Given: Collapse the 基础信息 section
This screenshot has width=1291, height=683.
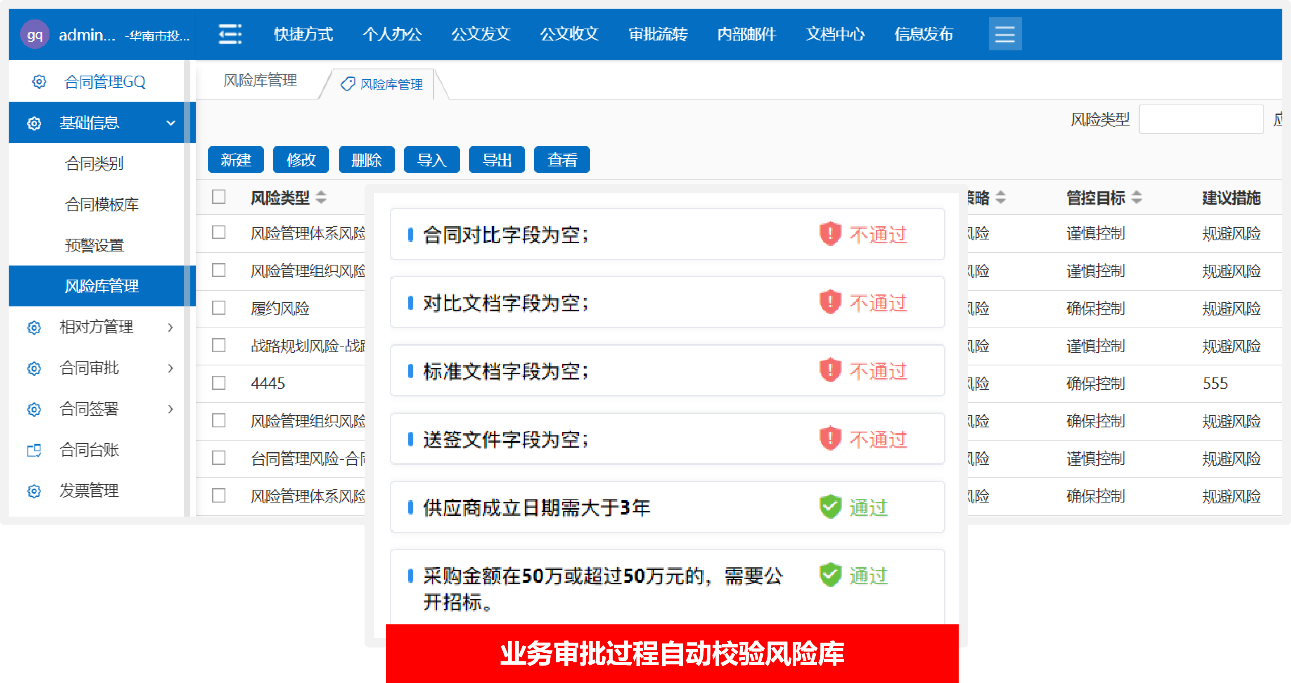Looking at the screenshot, I should click(x=171, y=122).
